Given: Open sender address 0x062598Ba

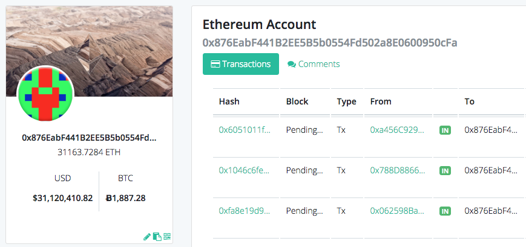Looking at the screenshot, I should 397,211.
